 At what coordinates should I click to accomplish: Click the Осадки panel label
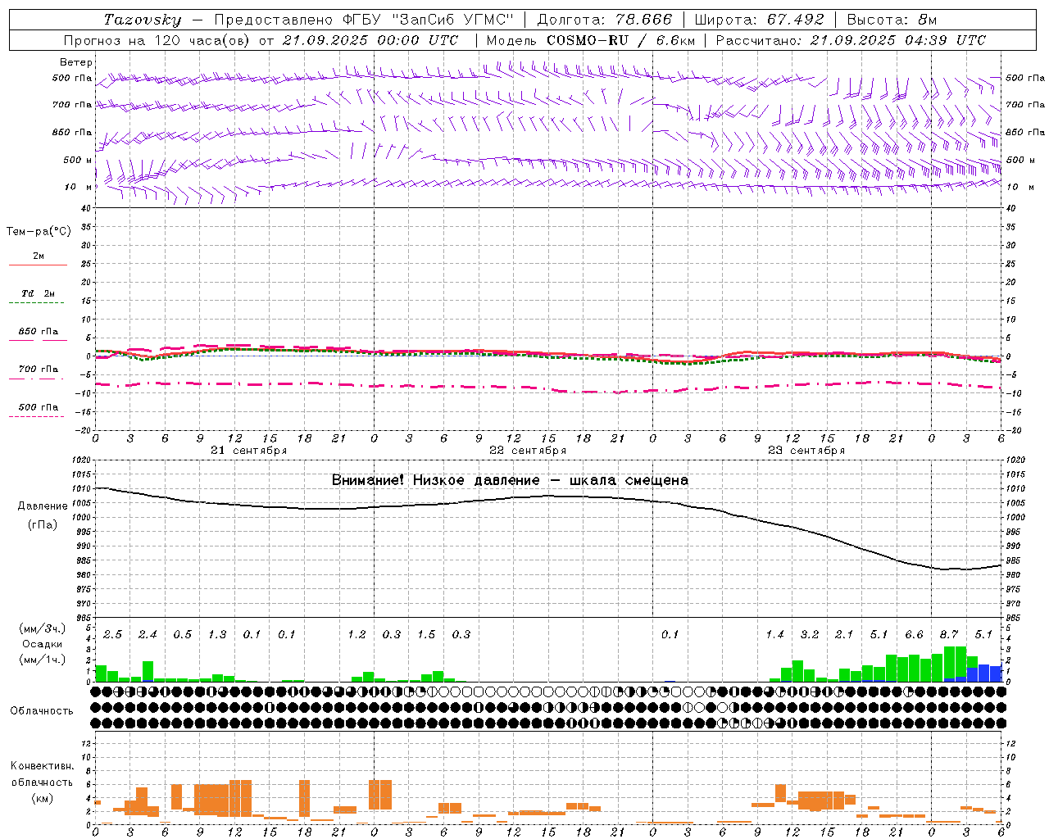pyautogui.click(x=42, y=644)
